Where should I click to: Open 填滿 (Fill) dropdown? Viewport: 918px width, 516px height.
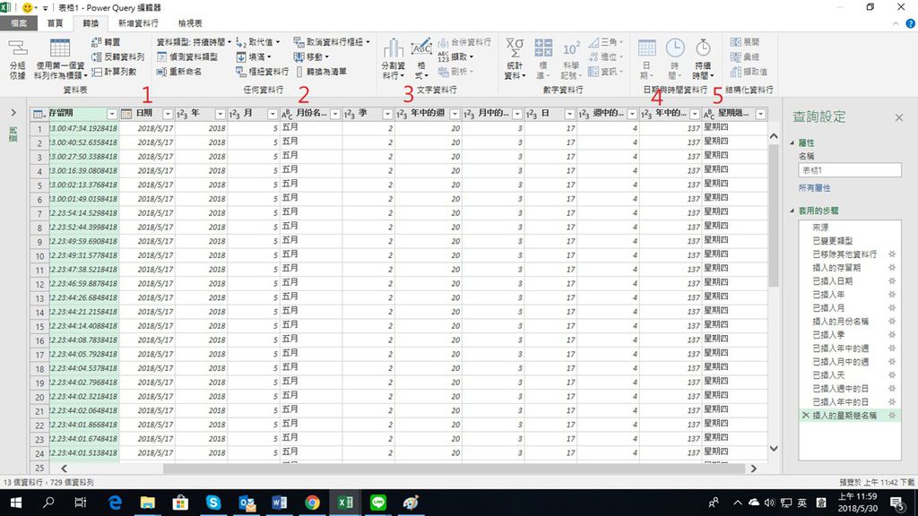click(x=254, y=56)
